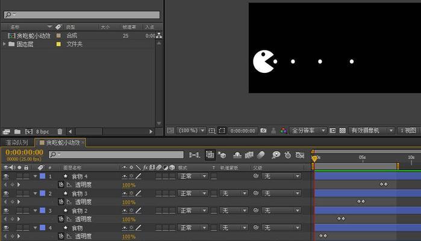Toggle the lock box for 食物 4

pos(26,177)
